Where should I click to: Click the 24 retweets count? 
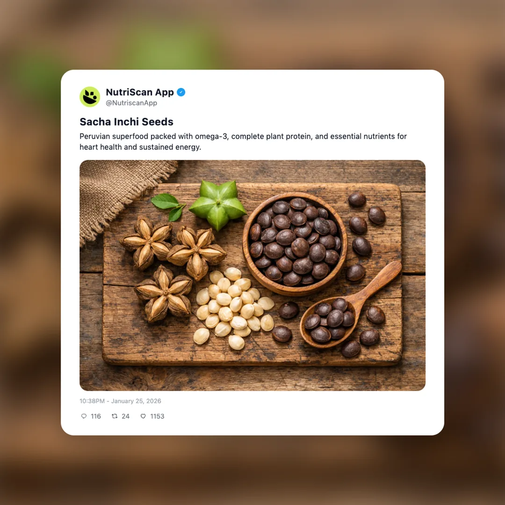[x=126, y=416]
